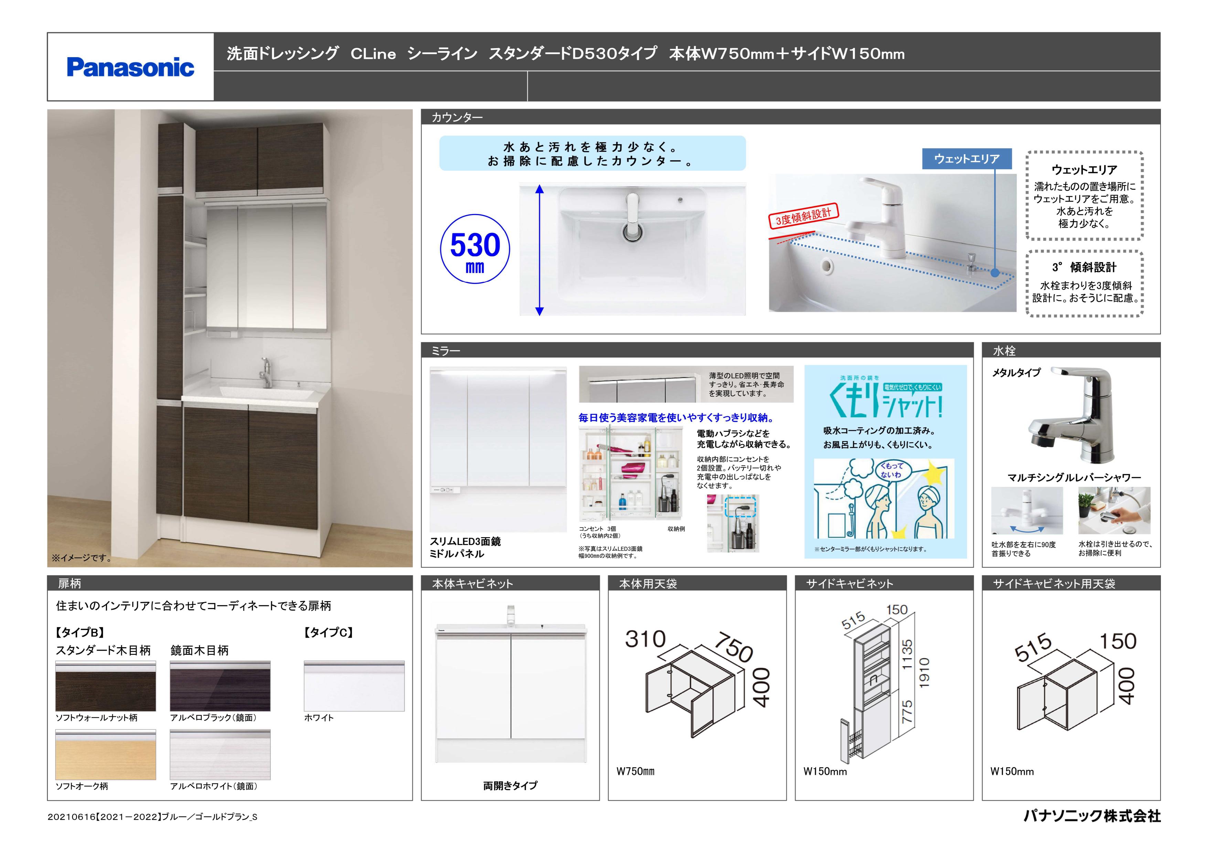The image size is (1207, 853).
Task: Click the 【タイプB】 label
Action: point(80,632)
